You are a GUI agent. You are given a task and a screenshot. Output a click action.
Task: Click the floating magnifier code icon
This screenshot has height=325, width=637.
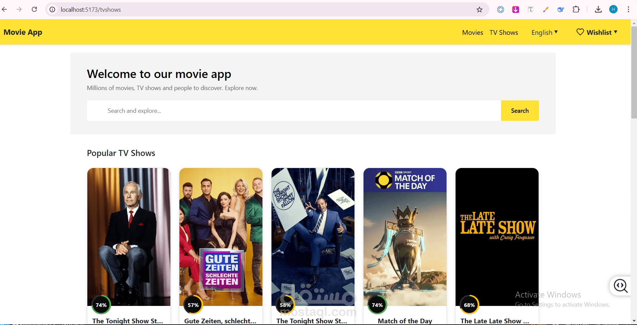click(x=621, y=286)
